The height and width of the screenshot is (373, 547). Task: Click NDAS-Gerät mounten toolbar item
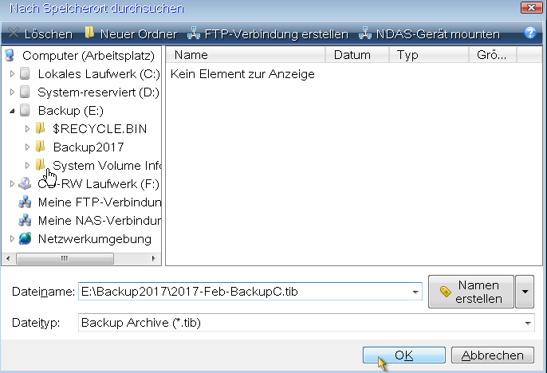click(429, 34)
